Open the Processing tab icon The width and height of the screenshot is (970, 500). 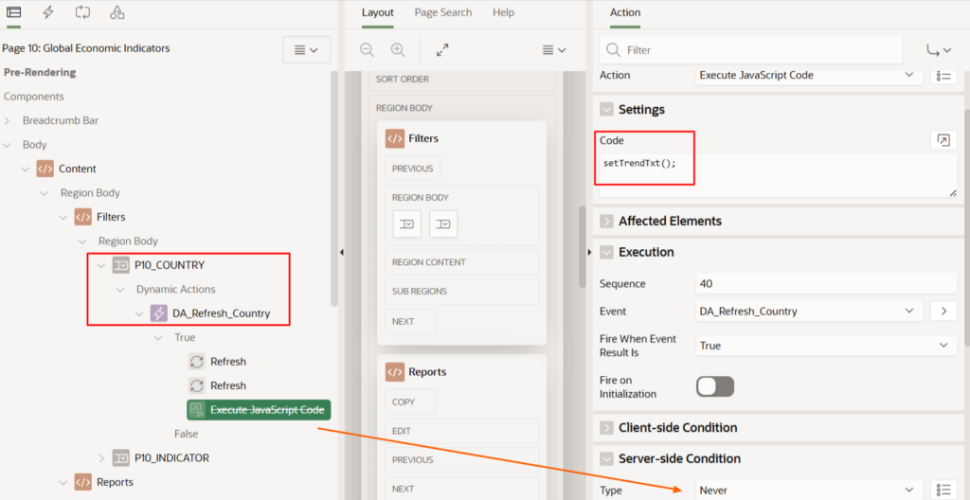coord(82,11)
